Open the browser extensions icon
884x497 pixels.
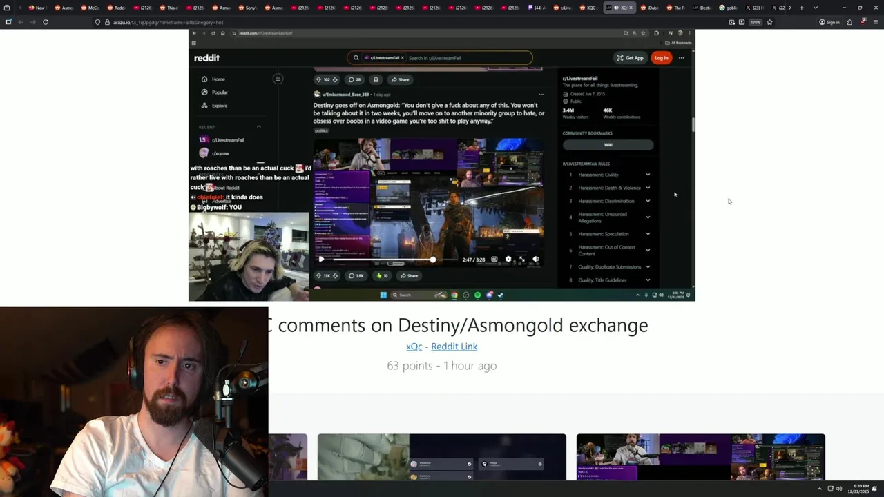click(849, 22)
